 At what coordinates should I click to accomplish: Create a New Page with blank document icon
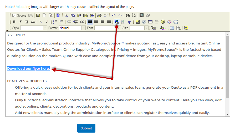(44, 16)
